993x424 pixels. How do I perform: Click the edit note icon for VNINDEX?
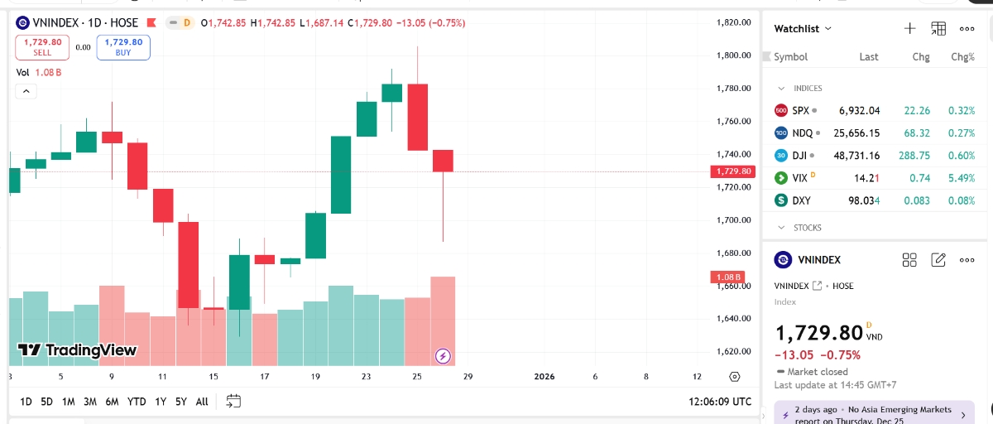(x=938, y=260)
